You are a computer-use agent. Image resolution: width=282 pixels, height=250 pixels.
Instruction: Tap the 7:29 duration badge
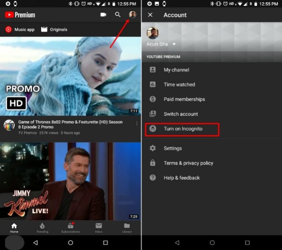[134, 216]
